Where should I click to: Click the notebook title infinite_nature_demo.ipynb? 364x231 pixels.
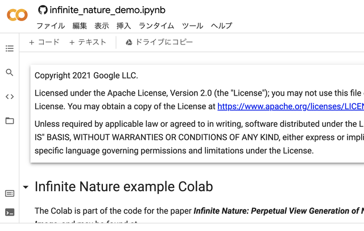coord(107,10)
